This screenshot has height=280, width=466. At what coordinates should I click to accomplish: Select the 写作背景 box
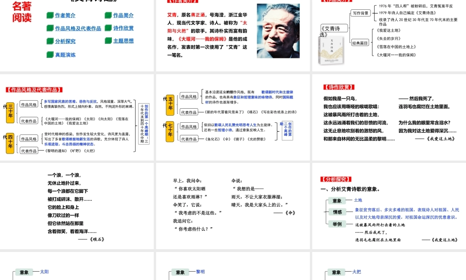pos(361,13)
